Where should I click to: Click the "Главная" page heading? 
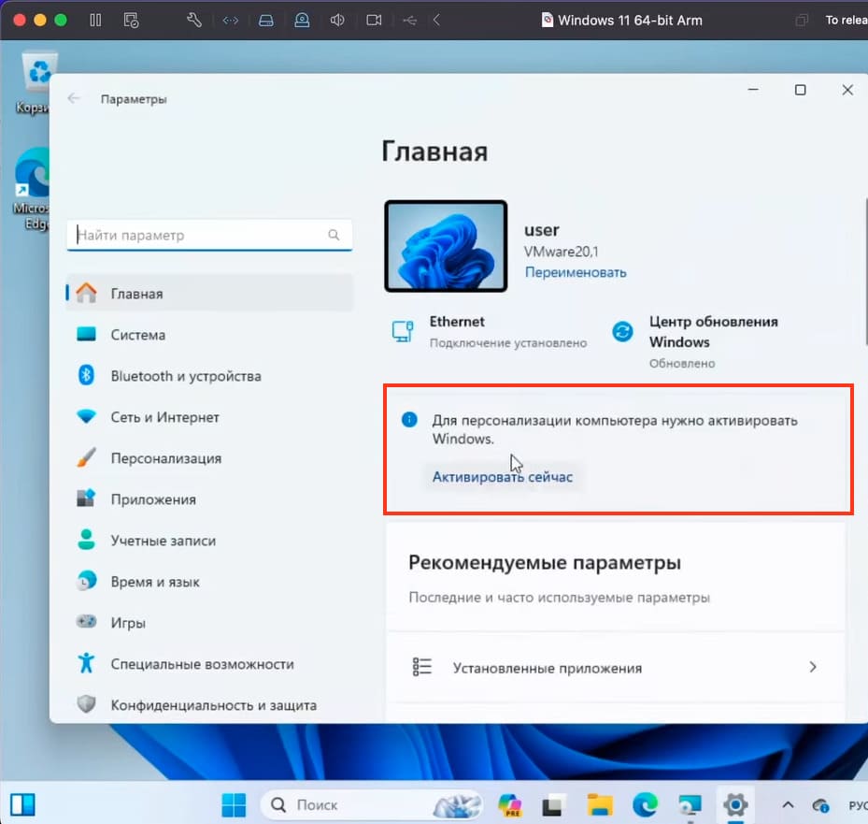coord(435,152)
